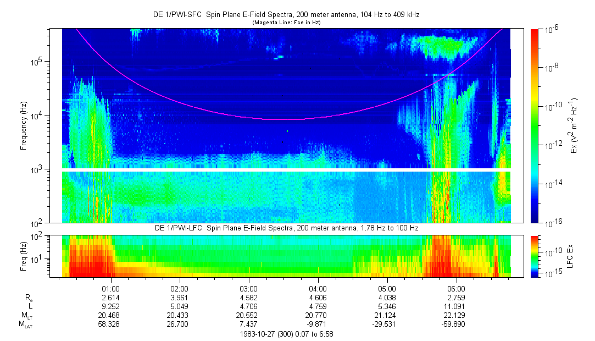The width and height of the screenshot is (595, 341).
Task: Click the 01:00 time tick label
Action: 111,289
